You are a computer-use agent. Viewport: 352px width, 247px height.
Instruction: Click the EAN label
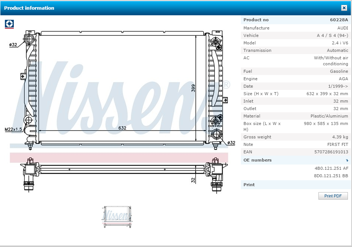click(248, 152)
